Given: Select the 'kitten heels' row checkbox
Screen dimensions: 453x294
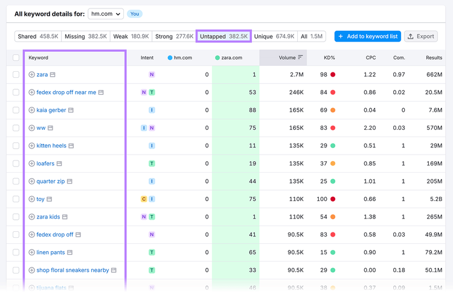Looking at the screenshot, I should point(16,146).
